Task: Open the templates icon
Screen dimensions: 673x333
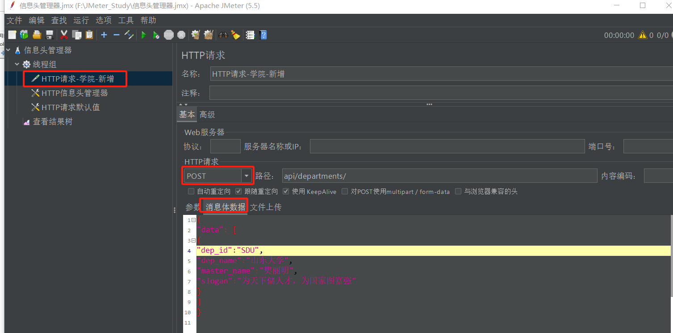Action: [x=24, y=35]
